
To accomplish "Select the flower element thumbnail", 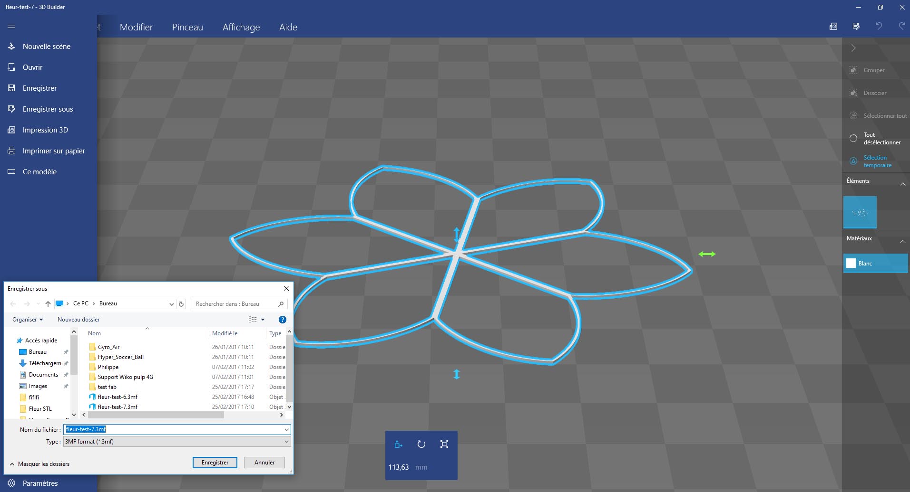I will tap(860, 212).
